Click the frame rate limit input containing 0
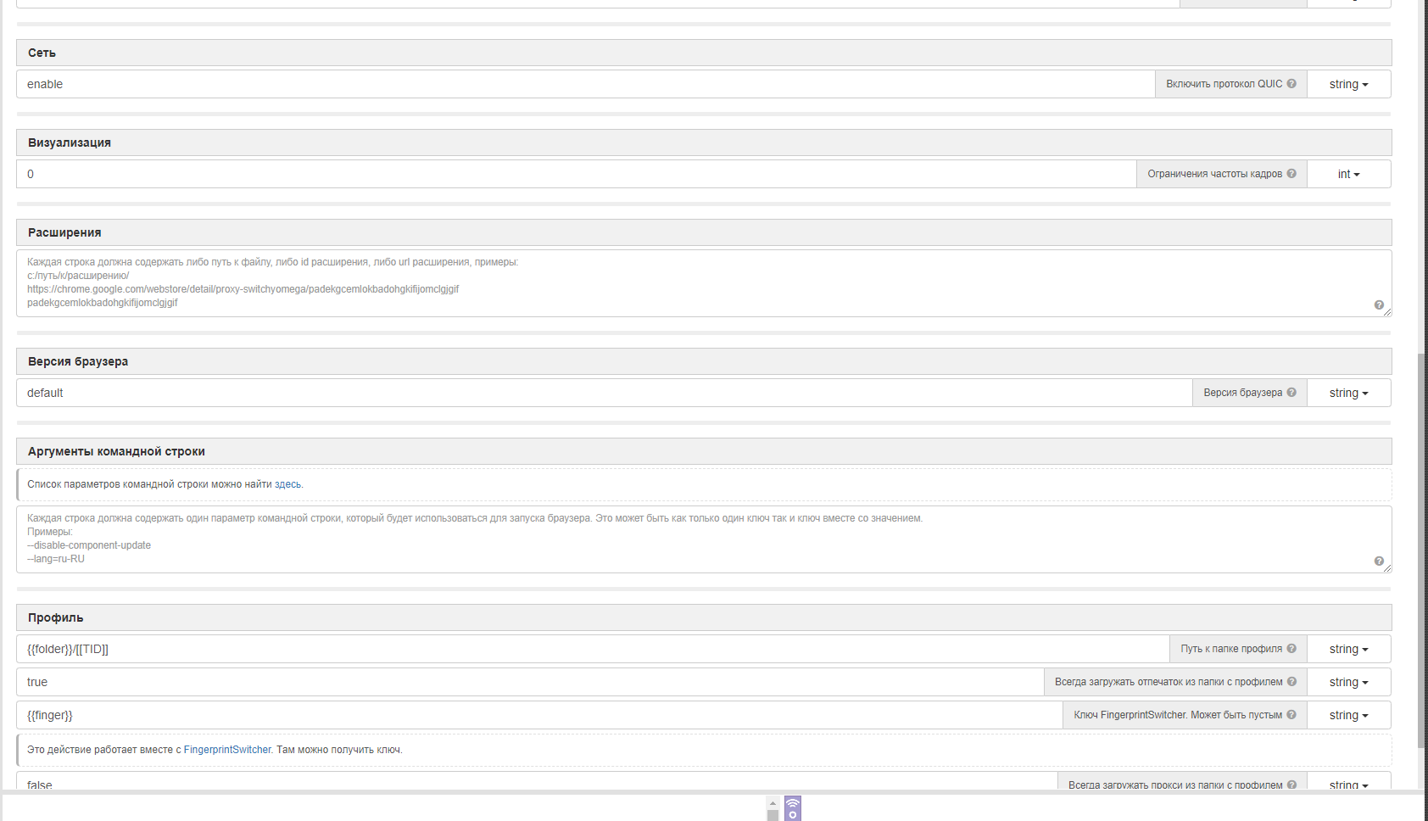Image resolution: width=1428 pixels, height=821 pixels. tap(576, 174)
